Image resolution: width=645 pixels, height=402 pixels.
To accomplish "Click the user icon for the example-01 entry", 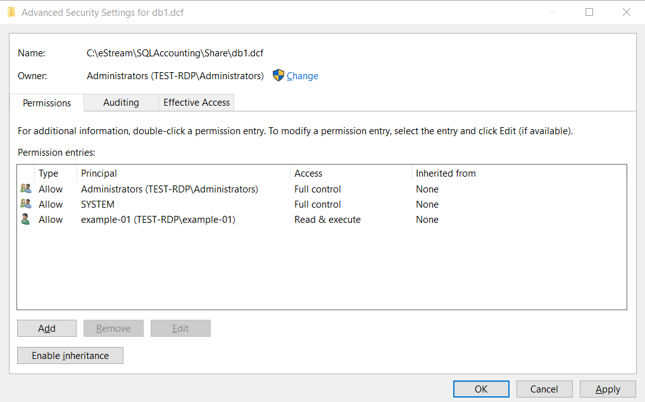I will (x=25, y=219).
